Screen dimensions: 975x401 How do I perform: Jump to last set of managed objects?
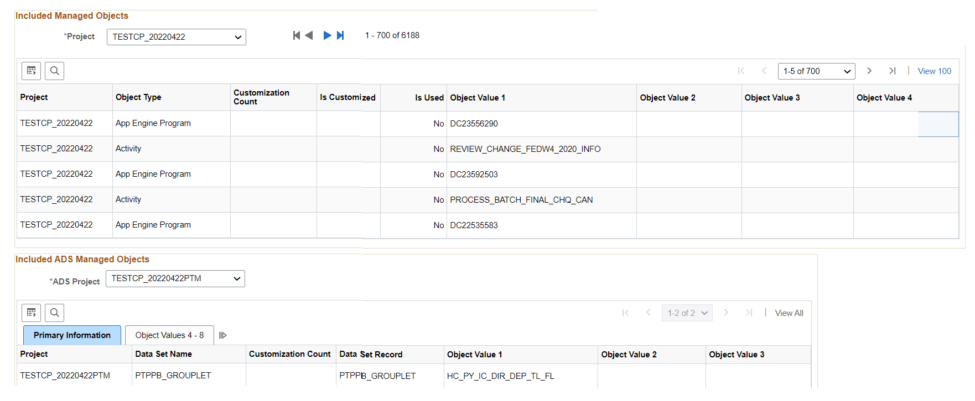coord(340,35)
